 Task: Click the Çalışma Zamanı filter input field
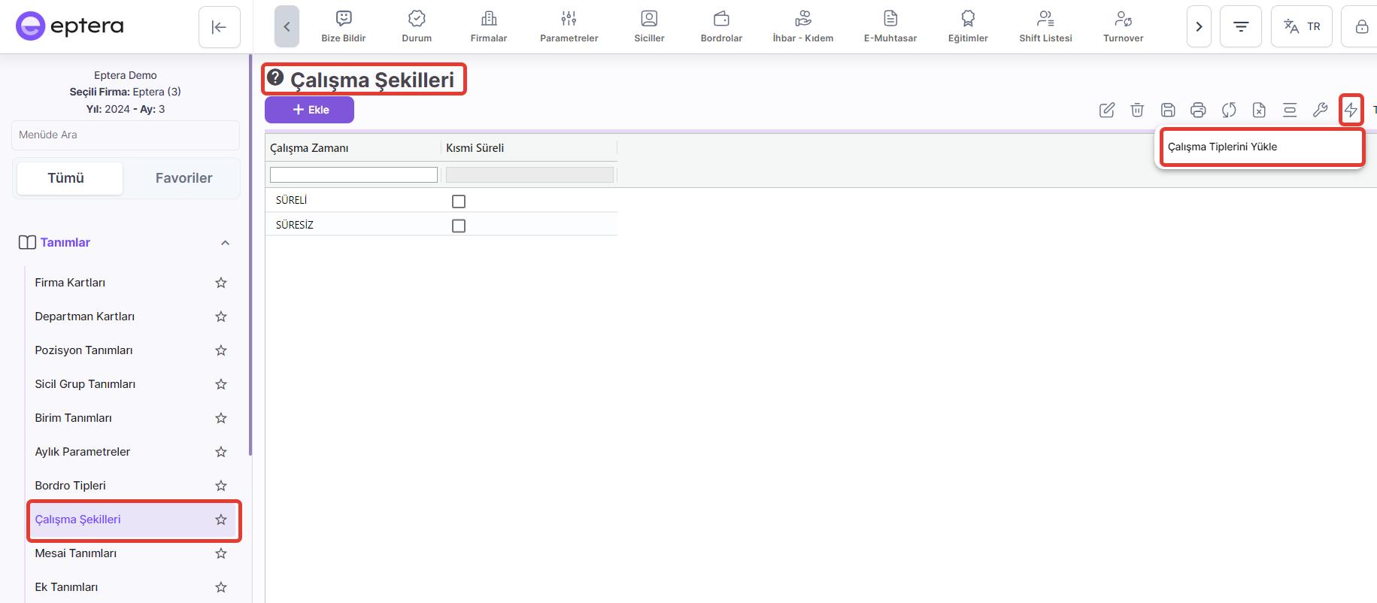(x=353, y=175)
